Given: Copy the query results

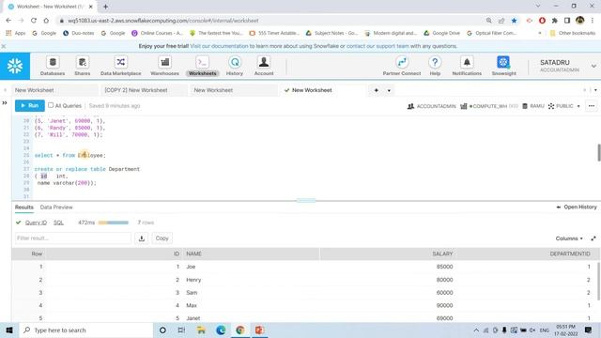Looking at the screenshot, I should coord(162,238).
